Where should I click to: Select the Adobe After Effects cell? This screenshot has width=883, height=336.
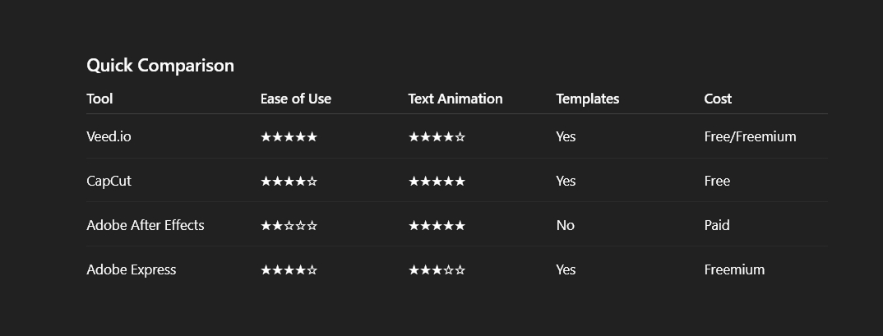click(x=146, y=225)
